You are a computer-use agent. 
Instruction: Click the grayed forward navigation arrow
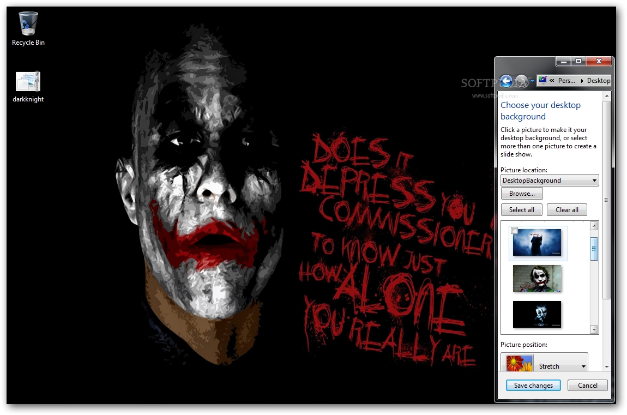(521, 81)
